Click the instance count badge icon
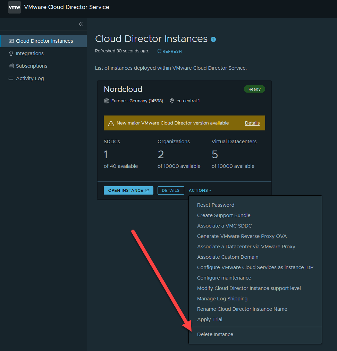Image resolution: width=337 pixels, height=351 pixels. tap(213, 39)
